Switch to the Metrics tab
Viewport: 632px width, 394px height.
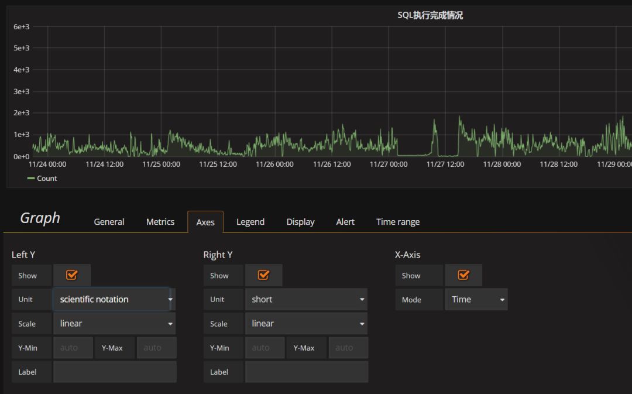coord(160,222)
